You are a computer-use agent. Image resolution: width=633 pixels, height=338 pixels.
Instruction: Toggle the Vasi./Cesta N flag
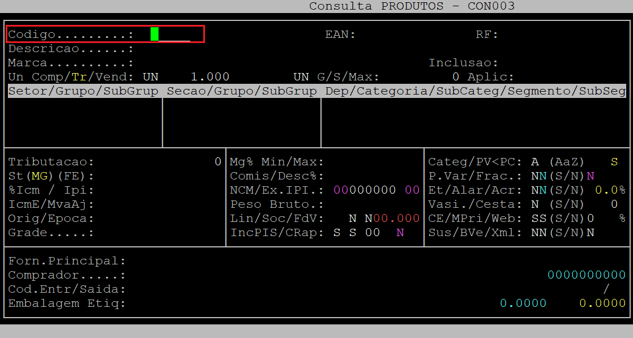pos(535,204)
